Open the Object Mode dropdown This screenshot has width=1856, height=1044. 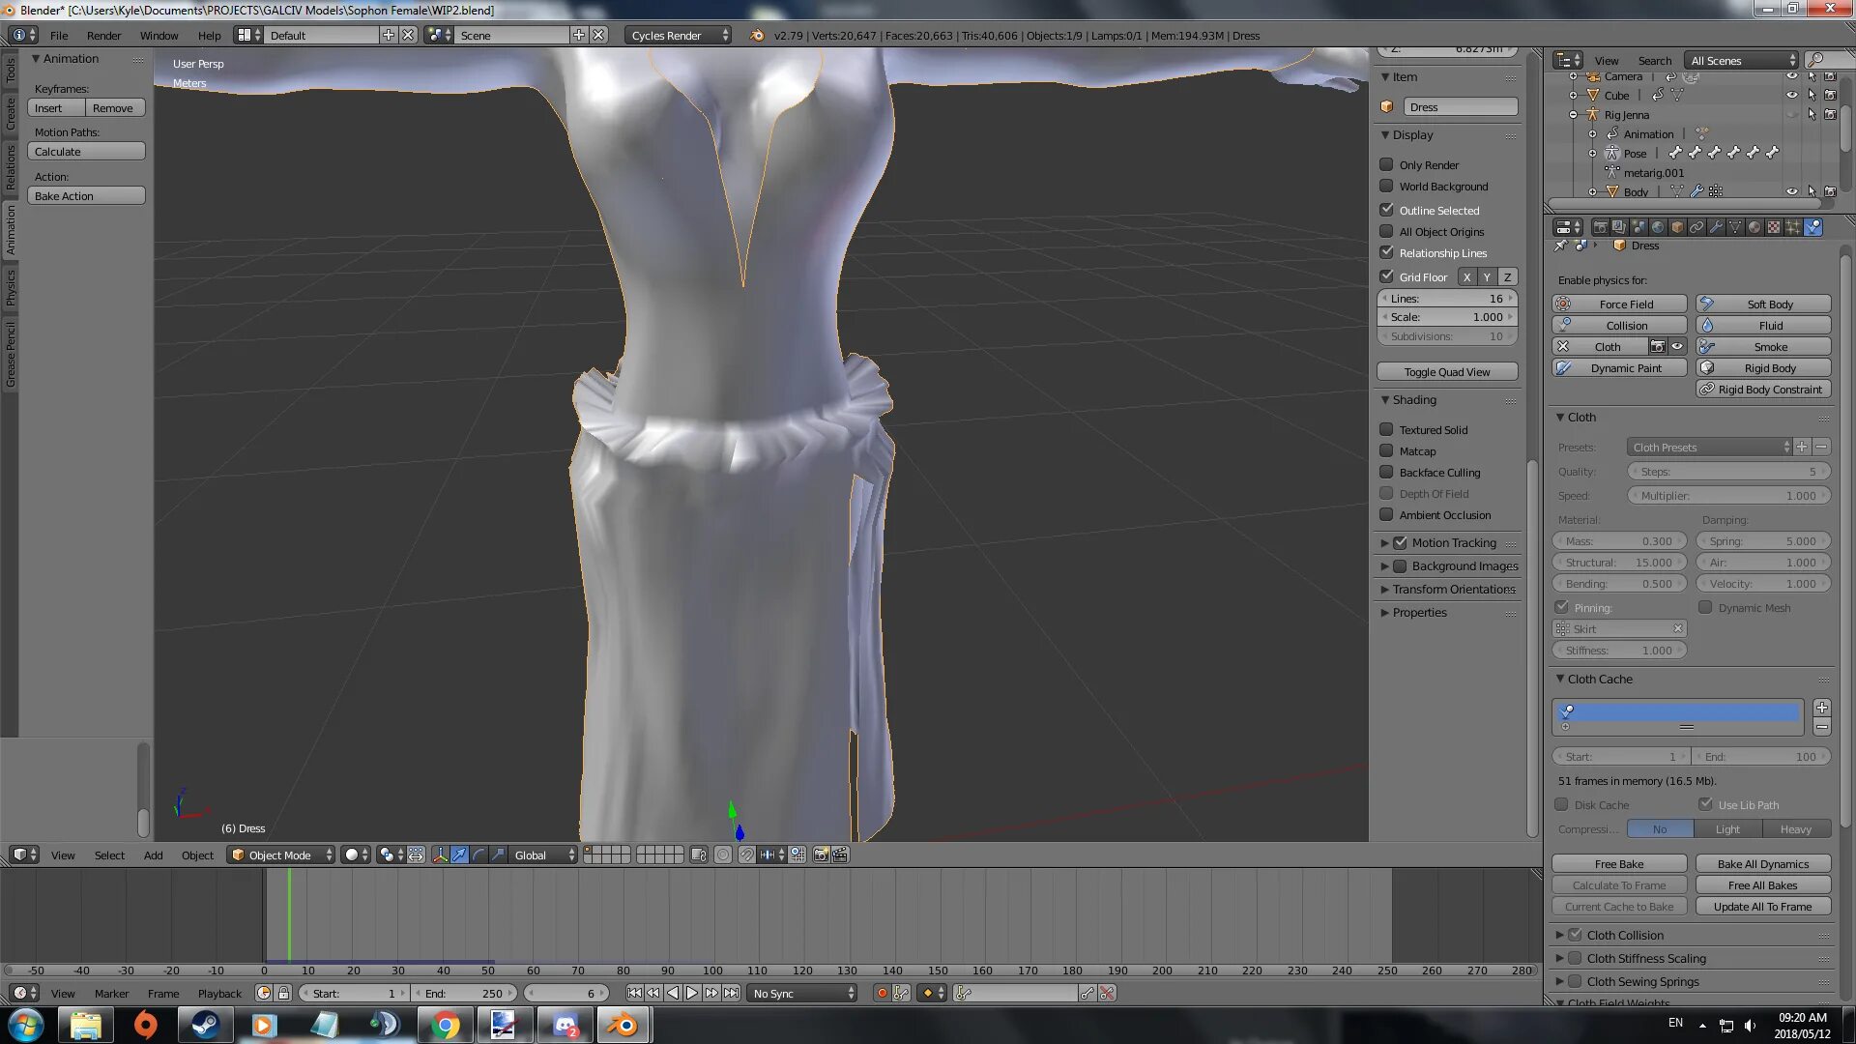(282, 855)
